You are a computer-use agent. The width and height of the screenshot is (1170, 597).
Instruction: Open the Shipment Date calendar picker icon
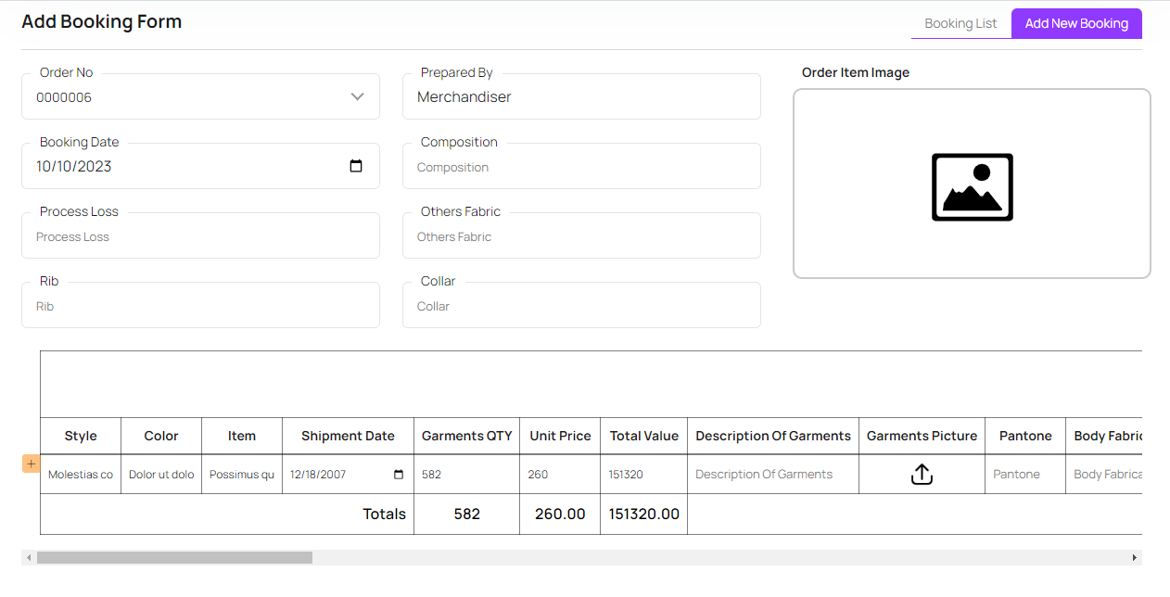399,475
